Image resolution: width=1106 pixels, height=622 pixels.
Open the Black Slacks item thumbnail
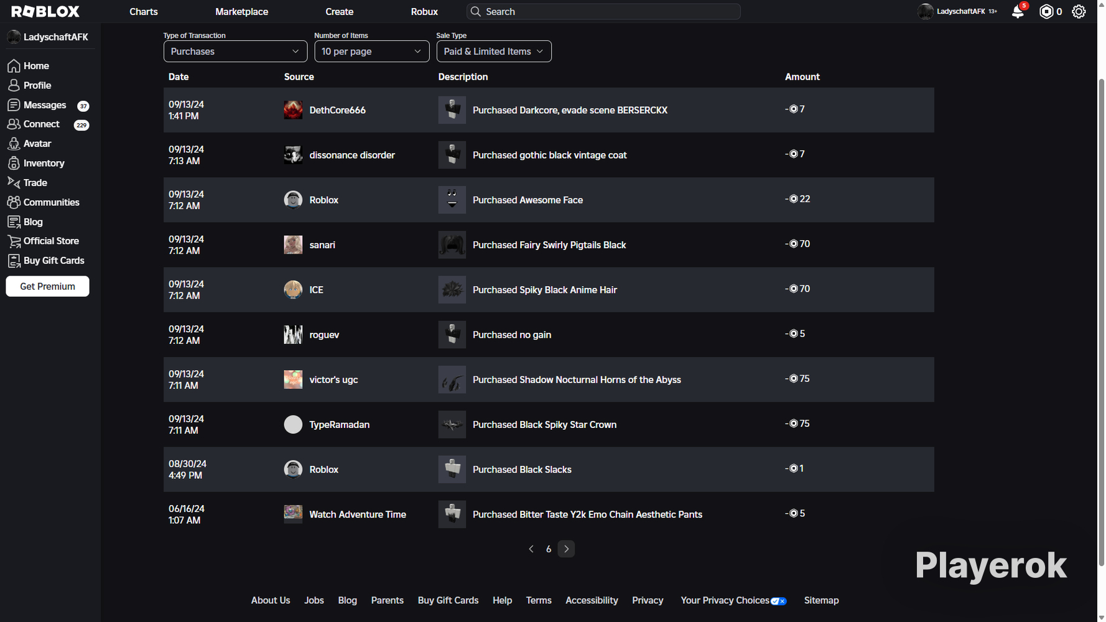click(x=452, y=469)
